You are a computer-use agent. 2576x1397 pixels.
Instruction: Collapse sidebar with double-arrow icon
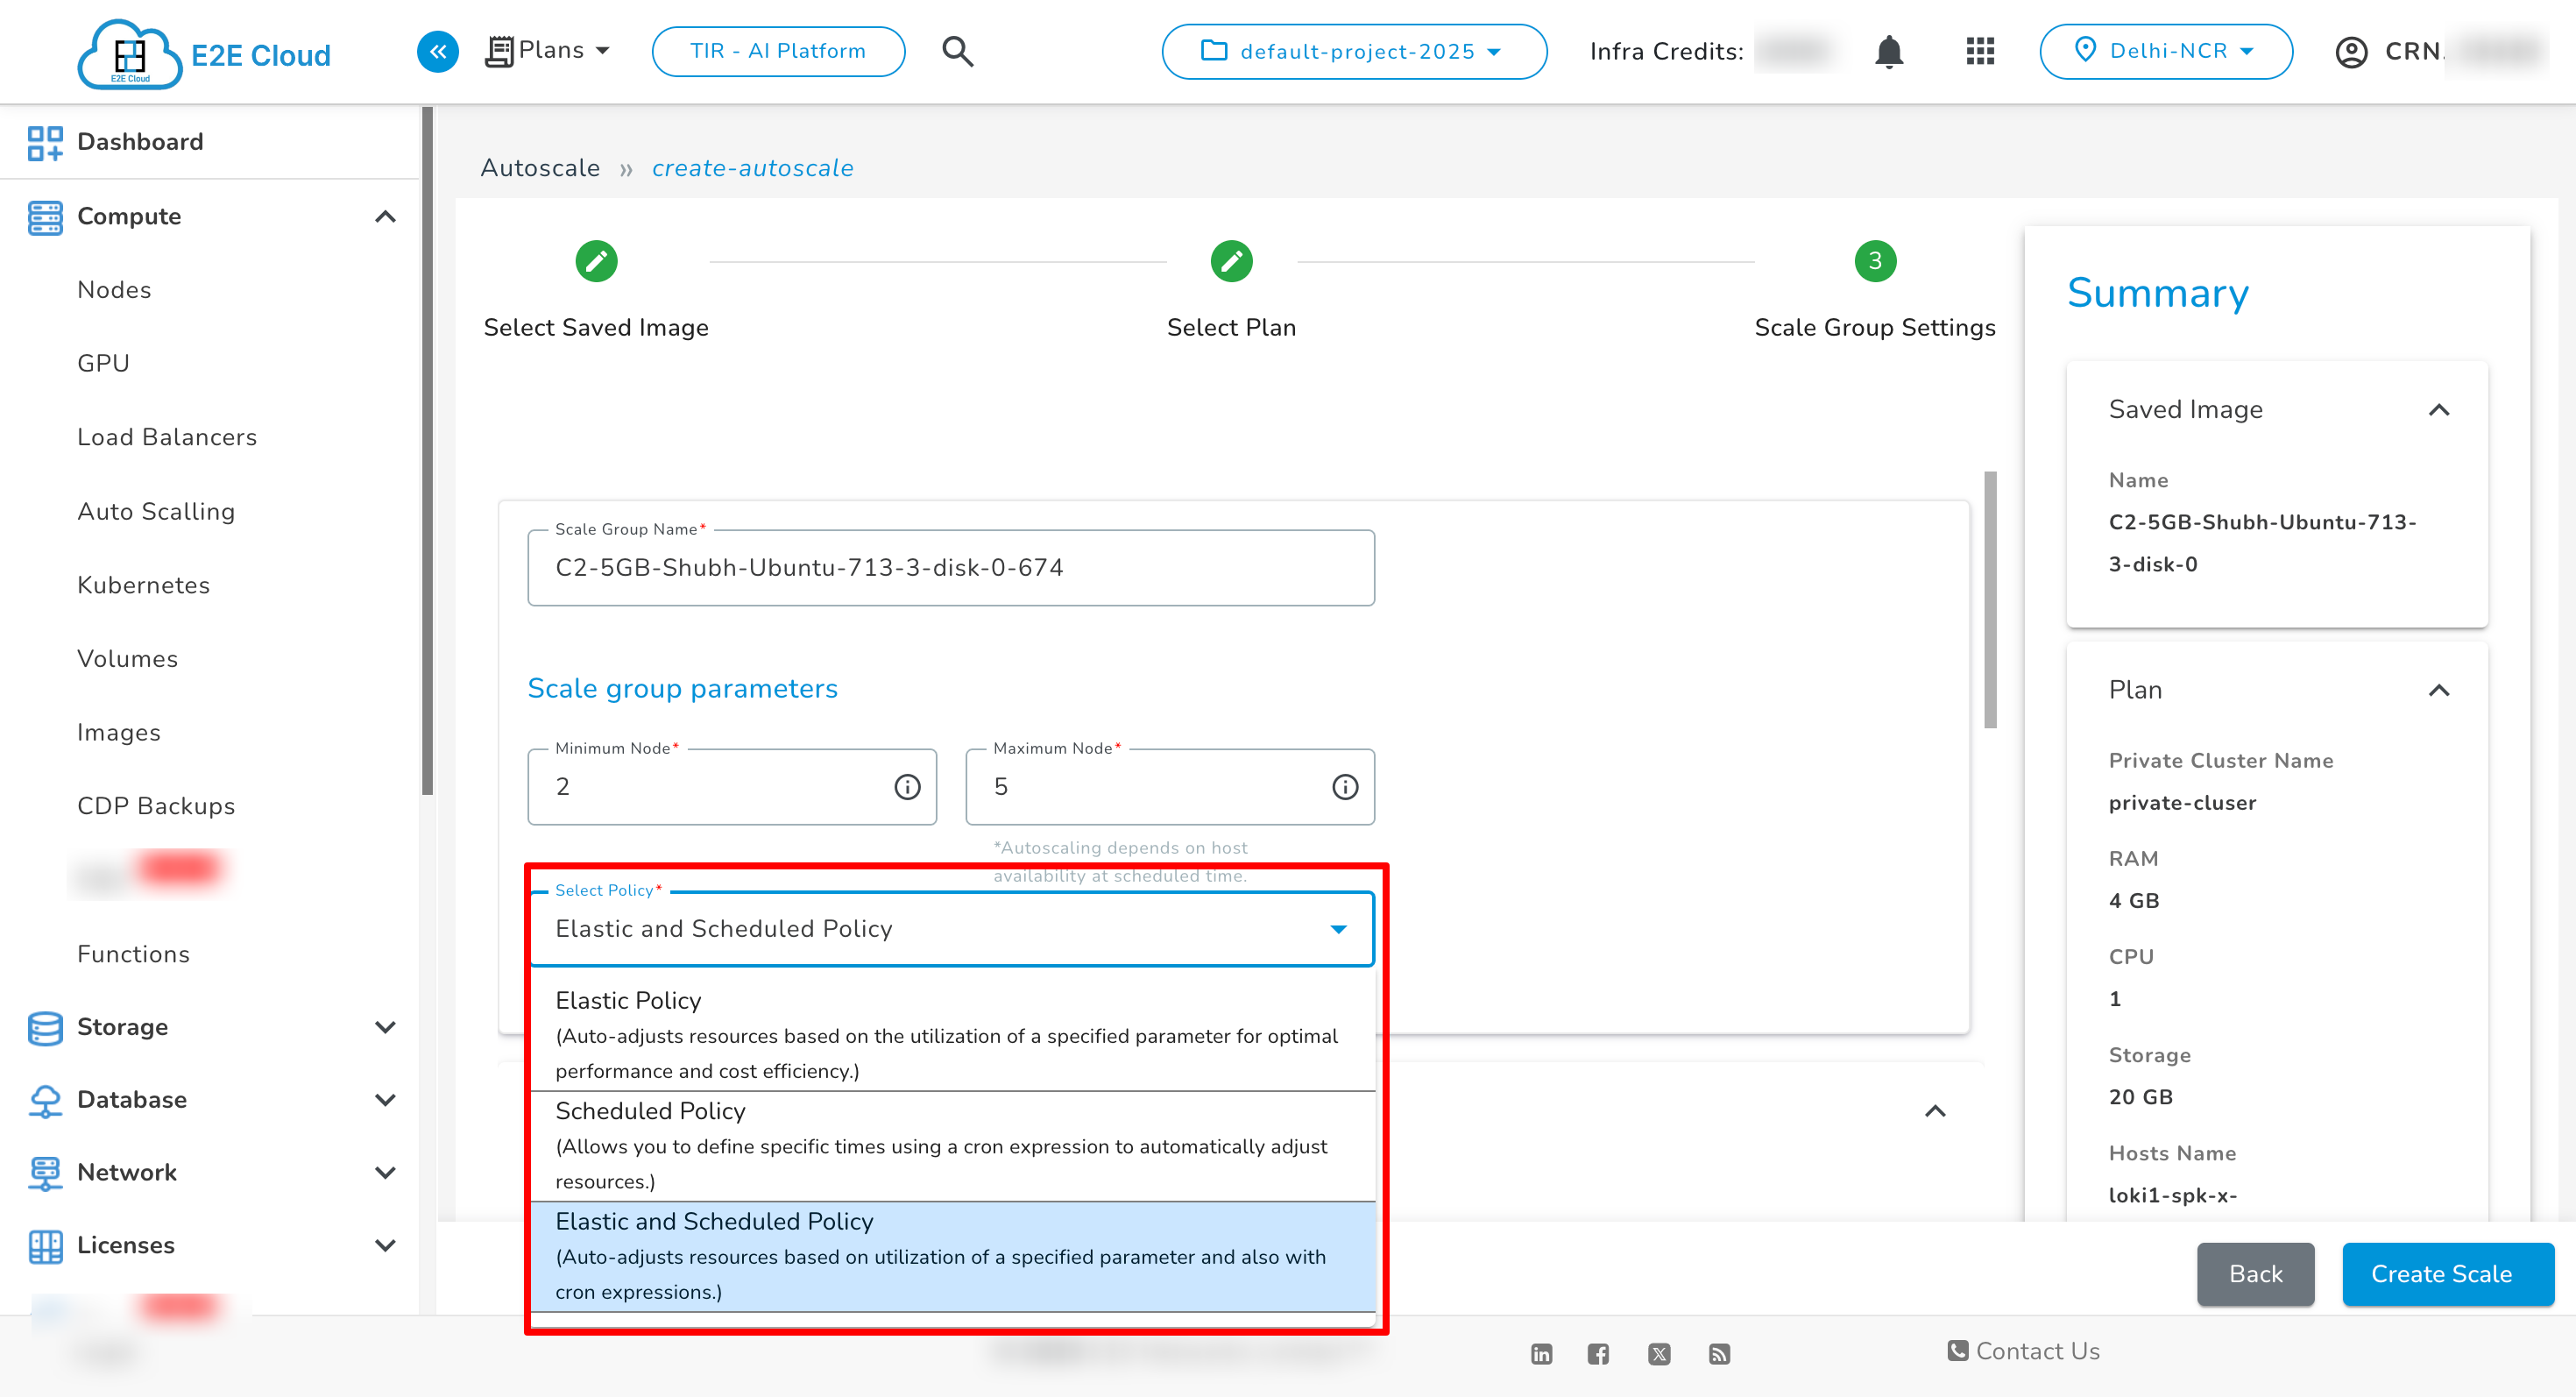pos(437,51)
